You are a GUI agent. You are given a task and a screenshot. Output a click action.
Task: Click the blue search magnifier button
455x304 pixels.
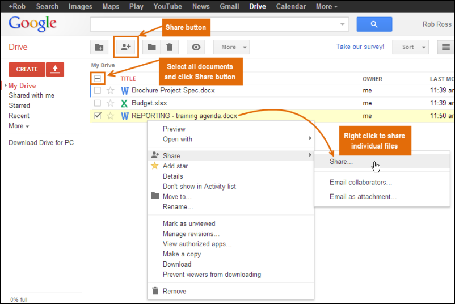point(374,24)
